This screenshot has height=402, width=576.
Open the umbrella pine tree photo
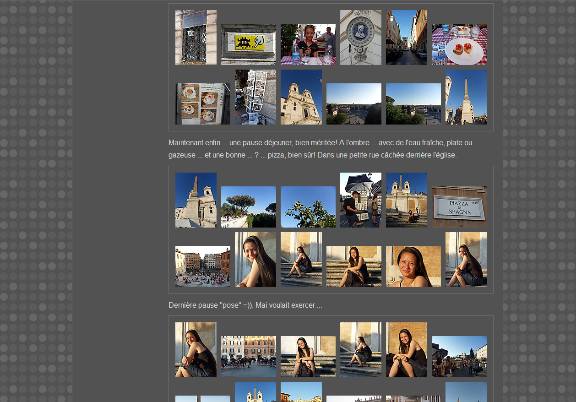point(248,207)
